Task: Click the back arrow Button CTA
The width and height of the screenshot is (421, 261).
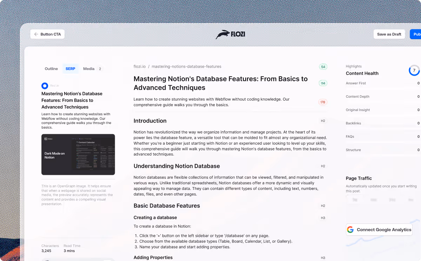Action: pos(47,34)
